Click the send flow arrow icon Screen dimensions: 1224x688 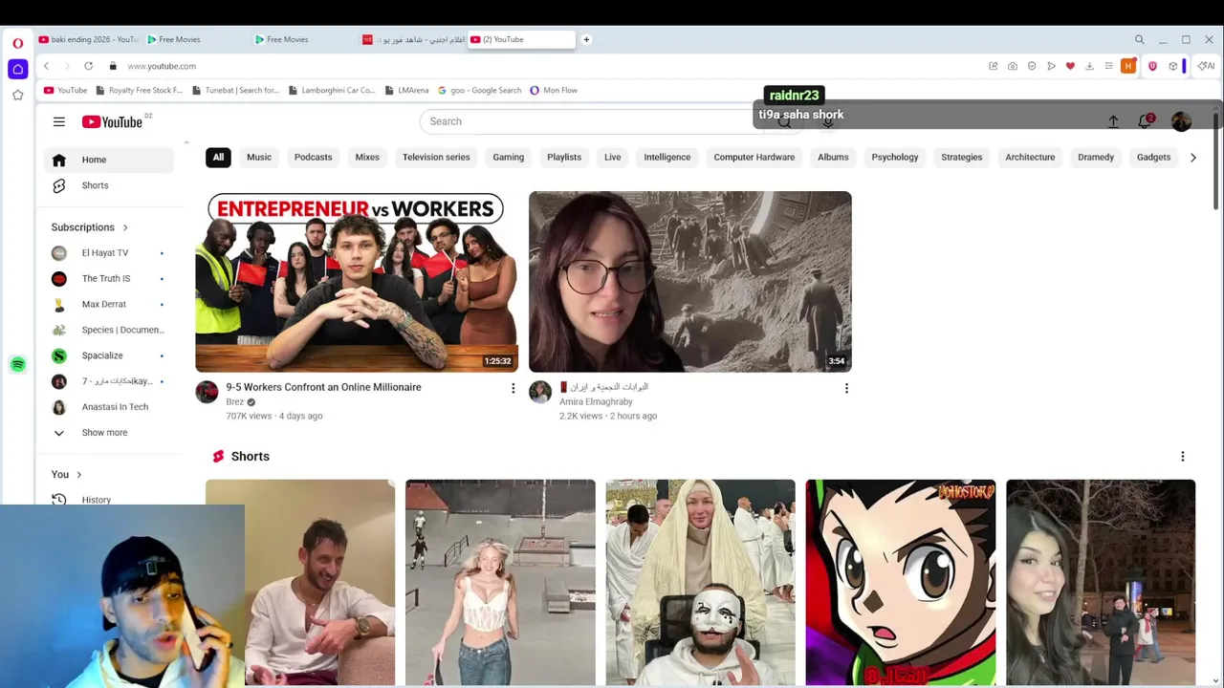coord(1051,66)
